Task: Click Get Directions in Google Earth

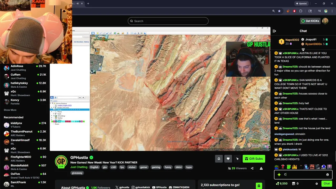Action: coord(78,42)
